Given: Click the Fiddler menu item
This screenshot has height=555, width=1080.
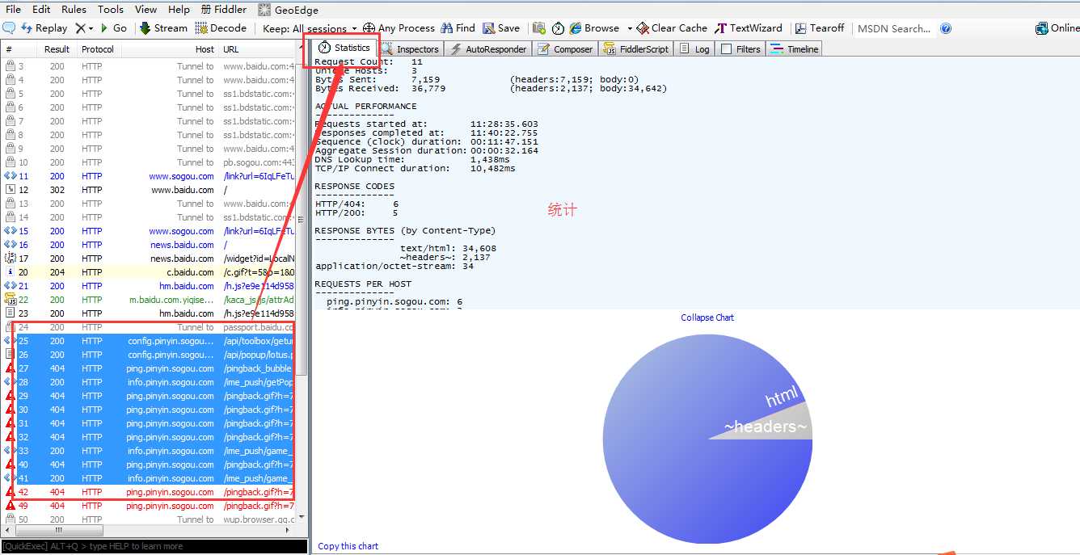Looking at the screenshot, I should 223,10.
